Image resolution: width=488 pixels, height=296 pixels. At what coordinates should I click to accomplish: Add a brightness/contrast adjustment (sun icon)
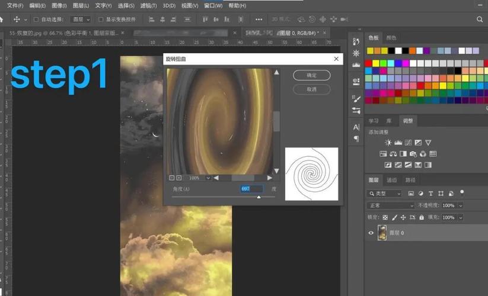[388, 143]
